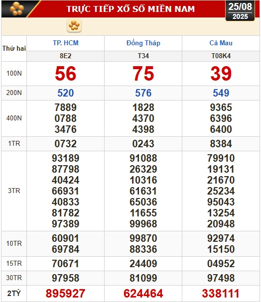
Task: Select number 20948 in Cà Mau column
Action: (x=221, y=224)
